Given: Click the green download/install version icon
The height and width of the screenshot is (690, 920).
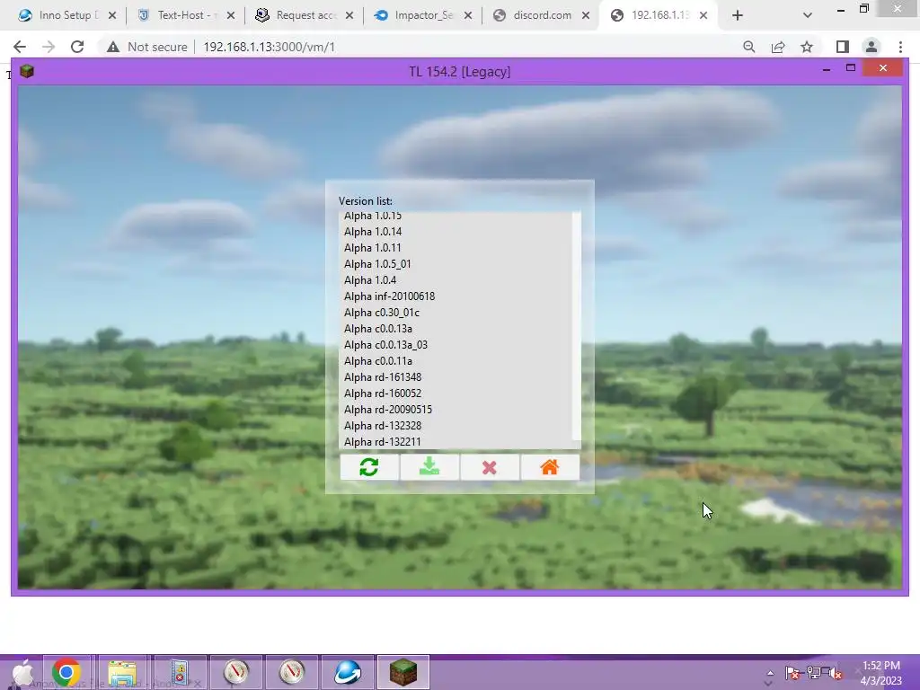Looking at the screenshot, I should click(x=429, y=467).
